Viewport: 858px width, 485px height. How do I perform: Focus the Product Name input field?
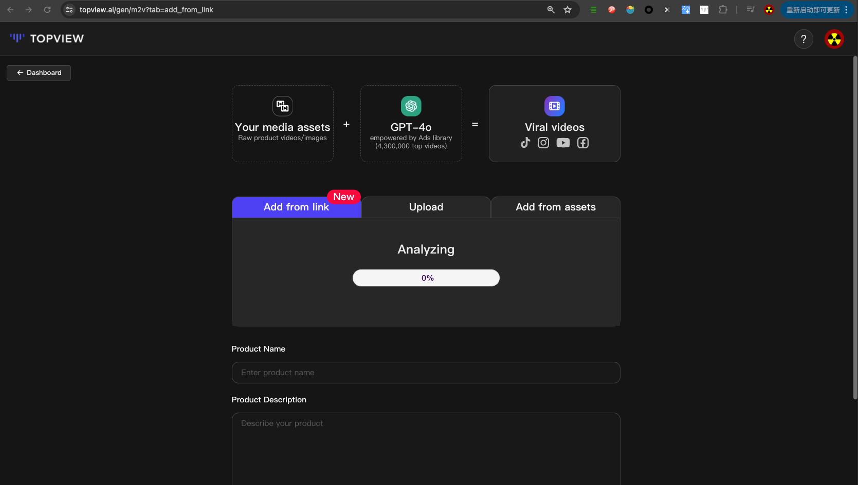tap(426, 373)
